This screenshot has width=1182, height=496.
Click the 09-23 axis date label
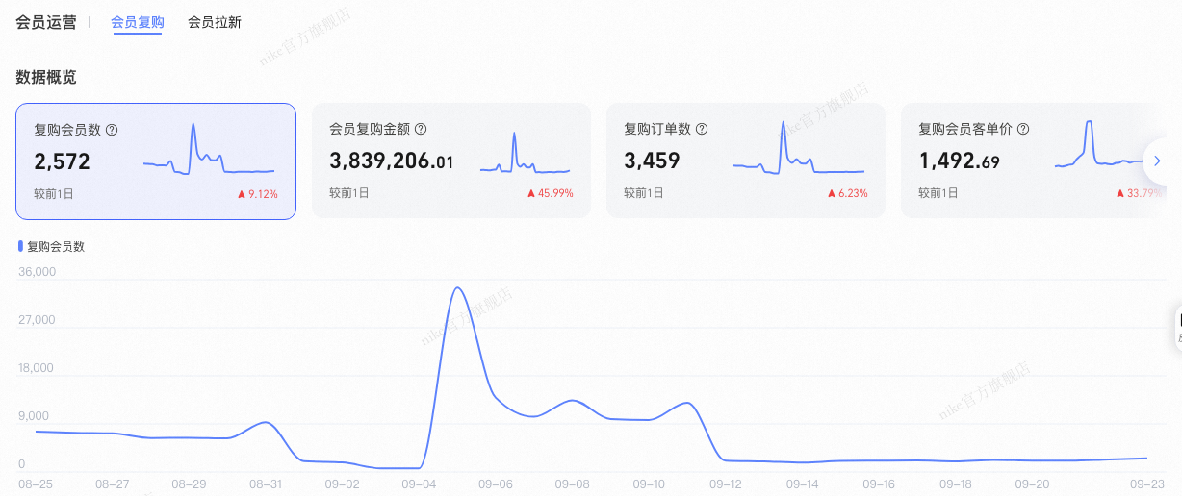(x=1146, y=484)
